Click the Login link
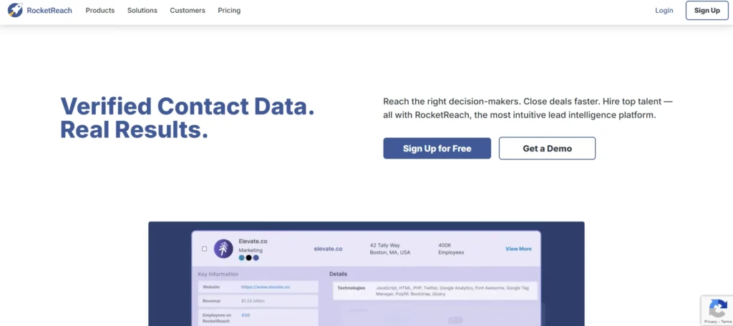 click(x=664, y=11)
